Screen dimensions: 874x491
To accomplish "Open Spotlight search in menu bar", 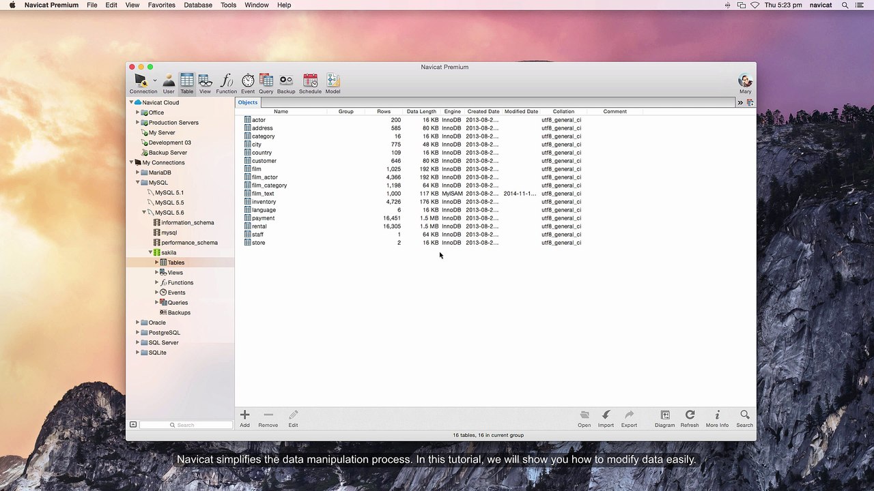I will (845, 5).
